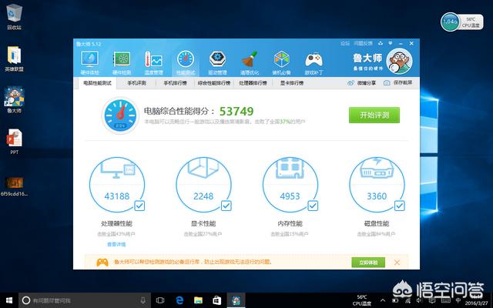Open 清理优化 broom cleanup icon

[250, 61]
